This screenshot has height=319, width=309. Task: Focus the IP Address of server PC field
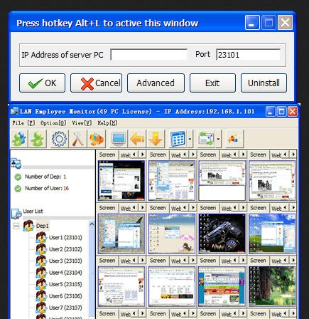[x=149, y=55]
